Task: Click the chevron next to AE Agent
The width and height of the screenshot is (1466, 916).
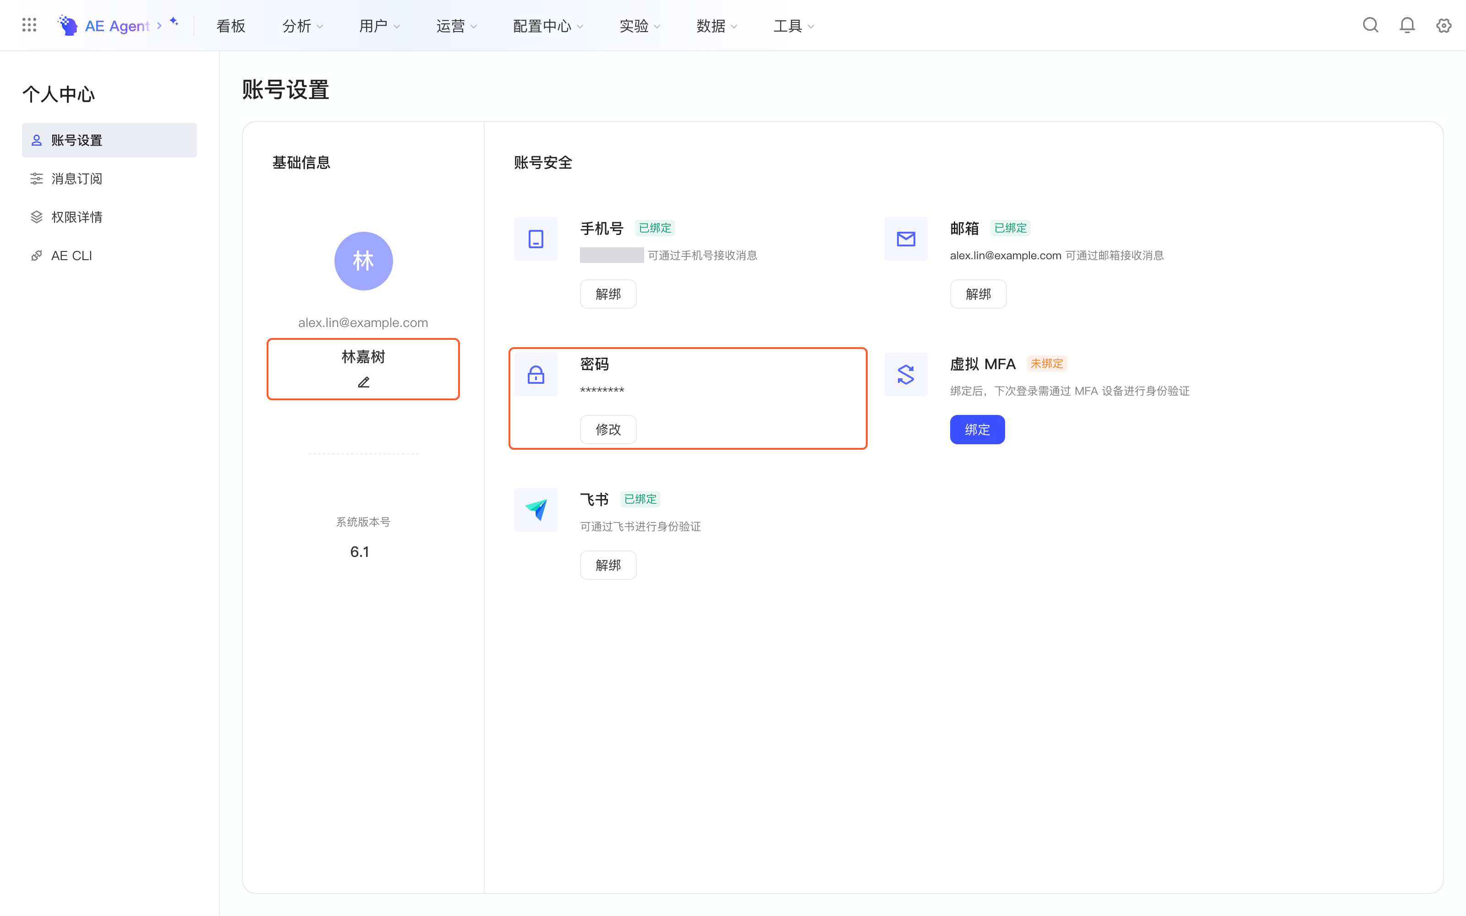Action: [x=159, y=26]
